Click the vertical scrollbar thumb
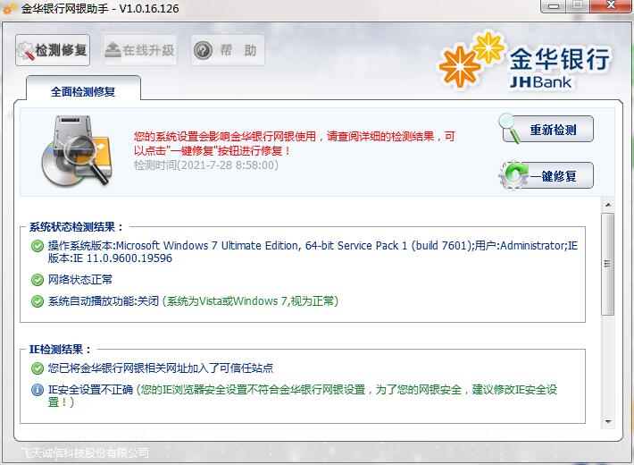Viewport: 634px width, 465px height. tap(608, 264)
